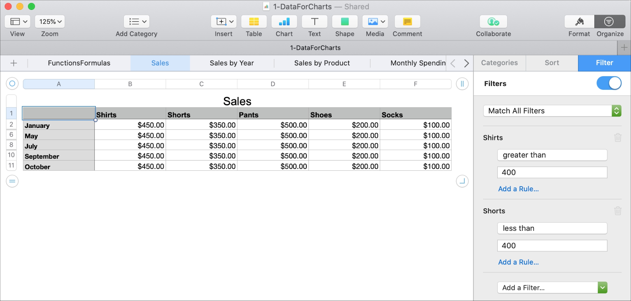Screen dimensions: 631x301
Task: Insert a new Table
Action: (x=254, y=22)
